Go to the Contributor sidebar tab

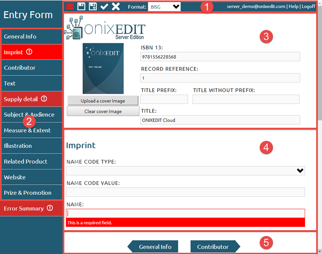pos(32,68)
